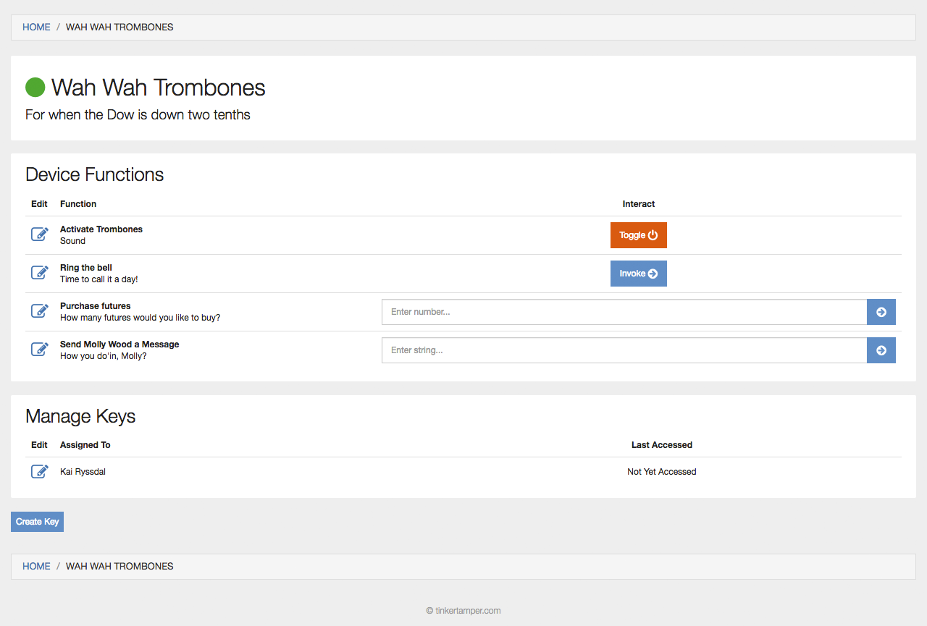Screen dimensions: 927x626
Task: Click the How many futures description text
Action: tap(140, 318)
